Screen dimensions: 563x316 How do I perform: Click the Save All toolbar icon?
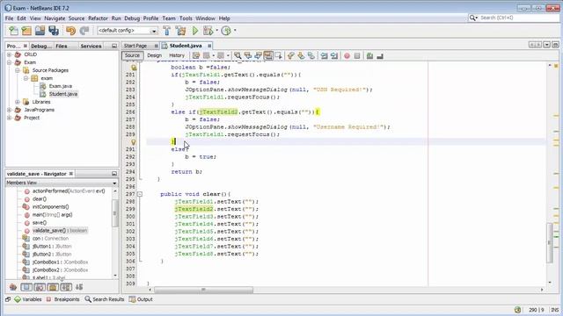pyautogui.click(x=54, y=31)
